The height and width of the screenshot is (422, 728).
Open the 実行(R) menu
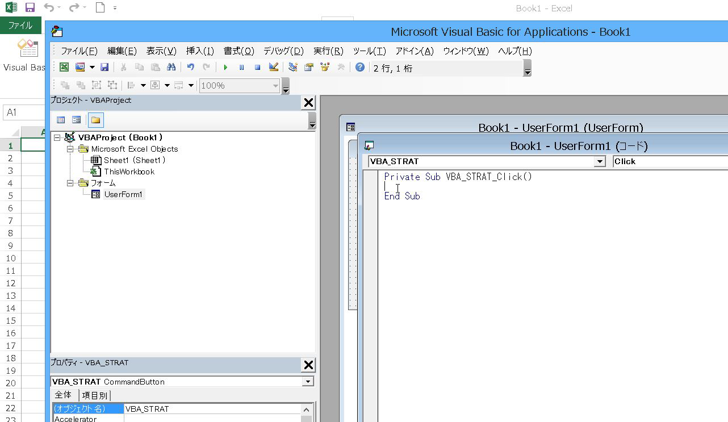(328, 51)
